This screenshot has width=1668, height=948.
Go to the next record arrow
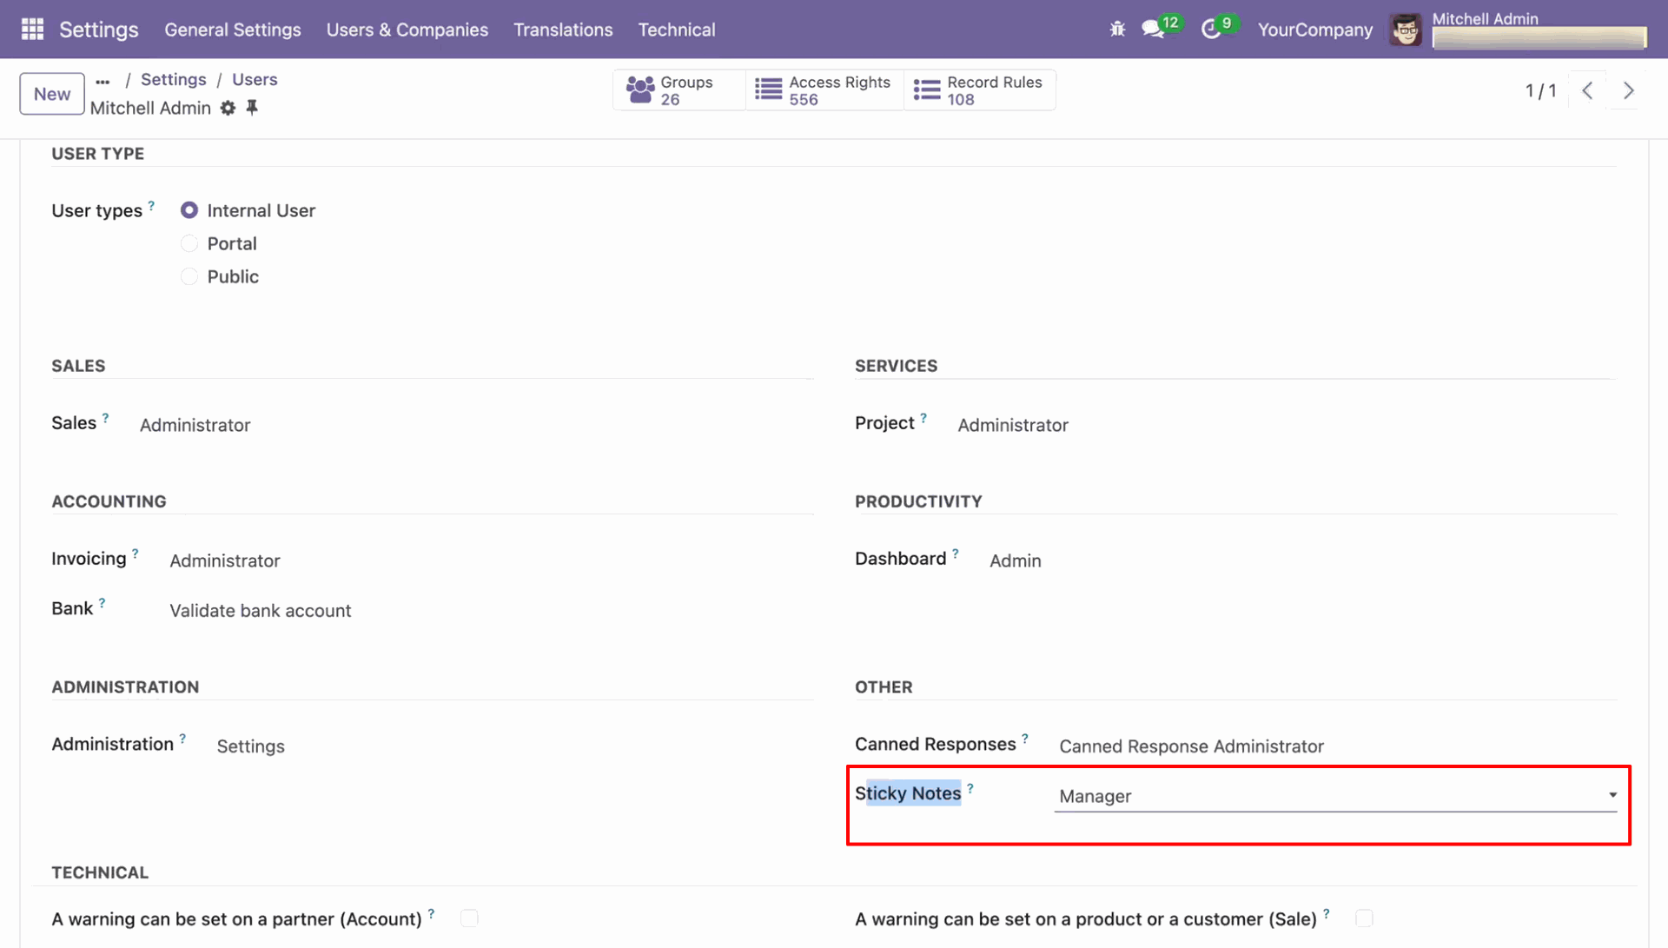click(1628, 90)
